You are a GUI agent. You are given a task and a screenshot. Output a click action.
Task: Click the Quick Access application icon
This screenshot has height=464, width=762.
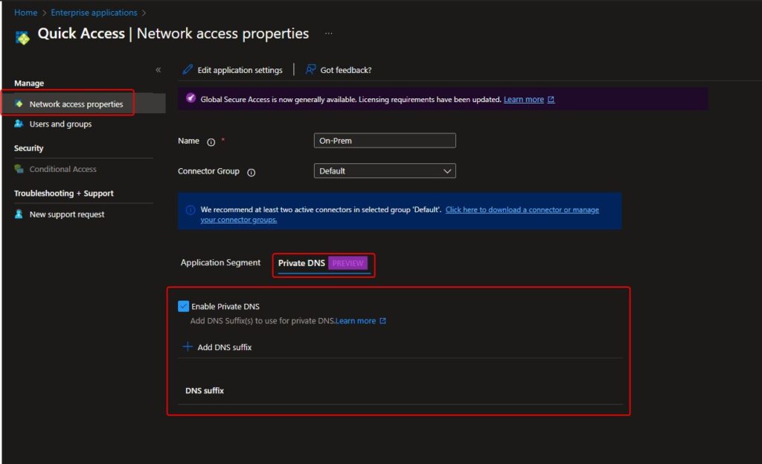22,37
